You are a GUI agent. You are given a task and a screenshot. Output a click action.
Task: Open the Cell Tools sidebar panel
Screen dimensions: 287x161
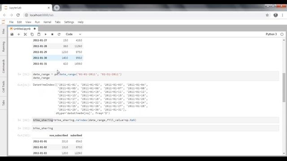point(3,86)
